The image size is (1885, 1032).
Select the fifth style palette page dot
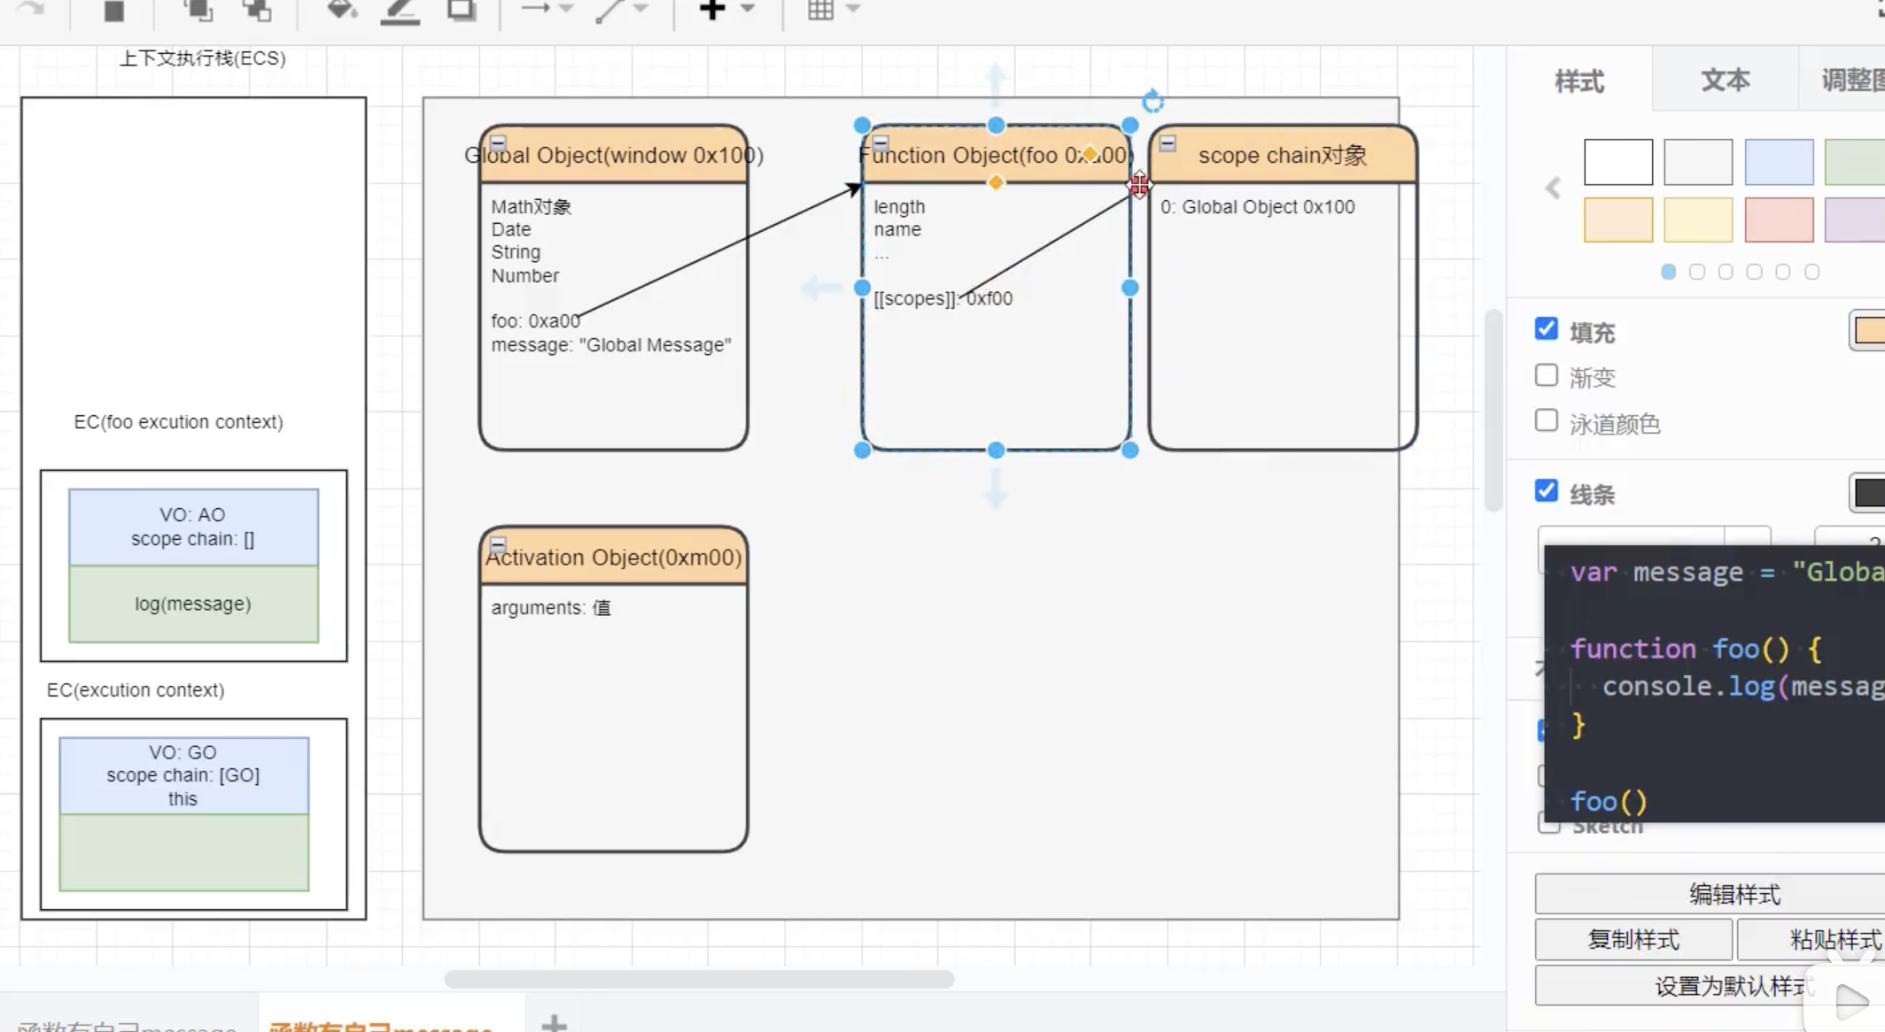[x=1783, y=272]
